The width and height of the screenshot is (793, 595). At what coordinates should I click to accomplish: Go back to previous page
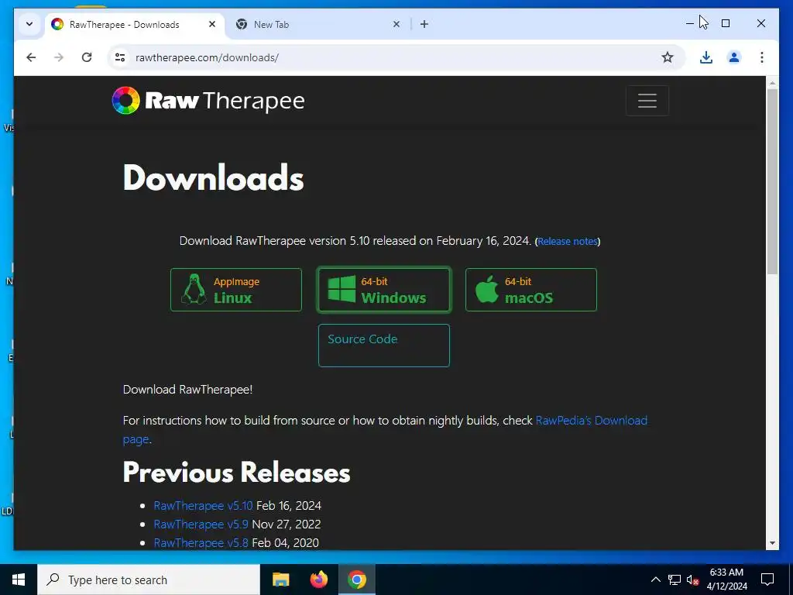(31, 57)
